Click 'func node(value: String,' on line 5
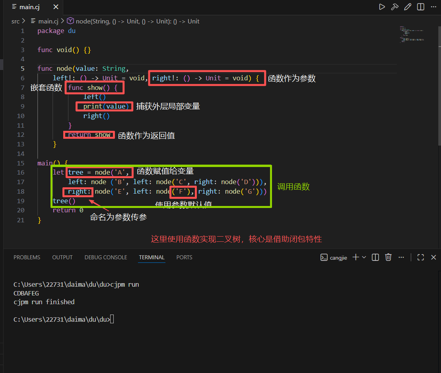 (83, 69)
